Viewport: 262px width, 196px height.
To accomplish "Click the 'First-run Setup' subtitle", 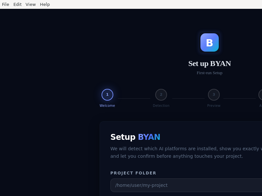I will pos(210,73).
